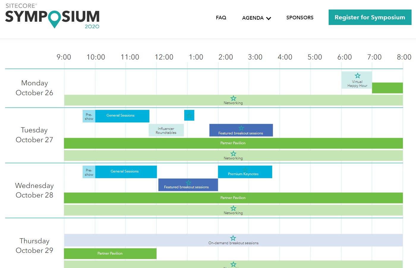Click the star on Tuesday's Networking bar

pyautogui.click(x=233, y=154)
